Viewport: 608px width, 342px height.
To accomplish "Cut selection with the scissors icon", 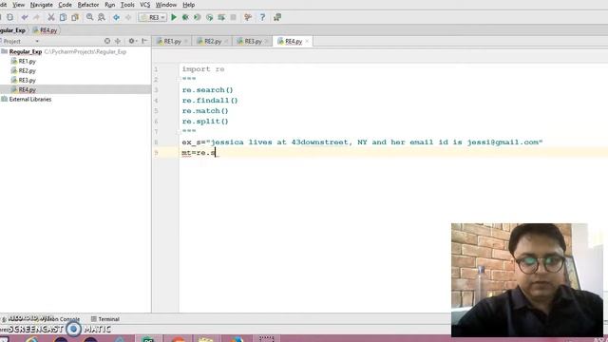I will (x=50, y=17).
